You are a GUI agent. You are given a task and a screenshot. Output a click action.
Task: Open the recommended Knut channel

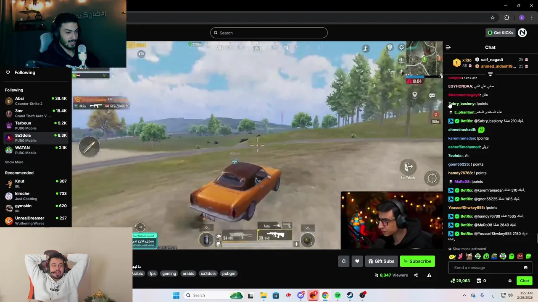point(36,183)
